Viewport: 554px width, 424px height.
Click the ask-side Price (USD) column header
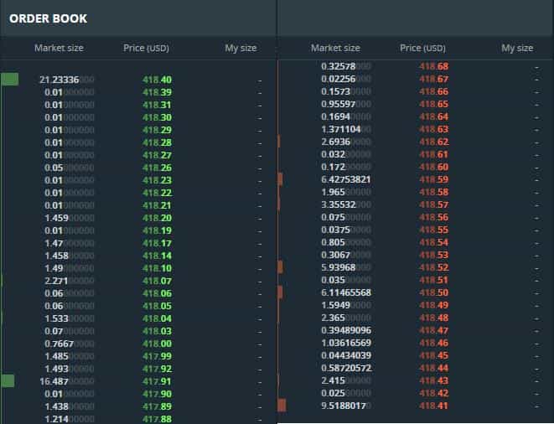point(422,49)
